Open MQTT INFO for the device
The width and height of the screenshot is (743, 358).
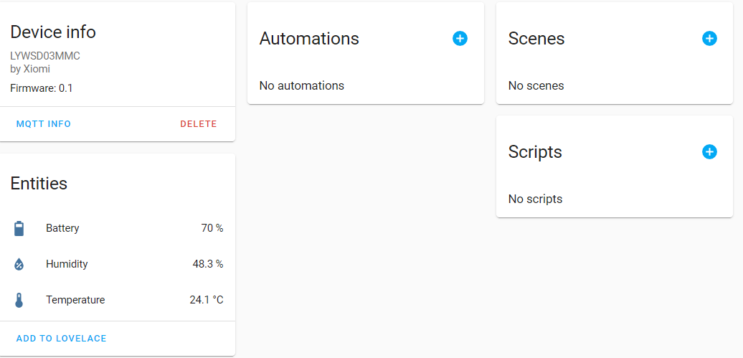click(44, 124)
